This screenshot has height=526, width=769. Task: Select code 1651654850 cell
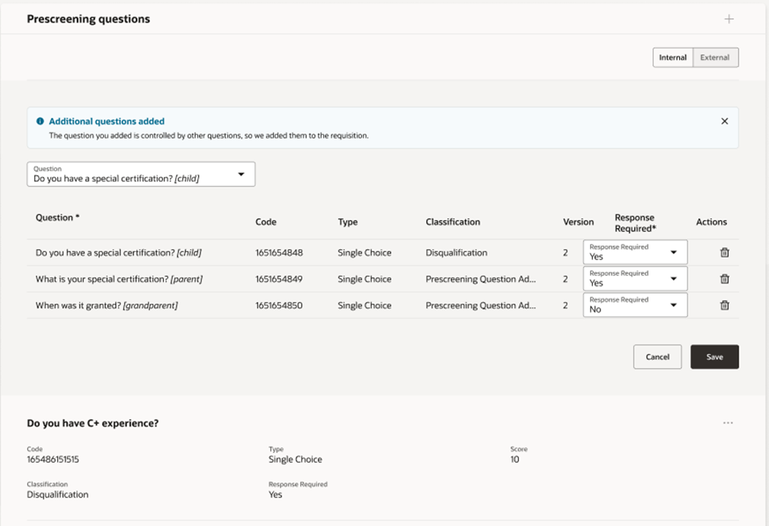point(279,305)
